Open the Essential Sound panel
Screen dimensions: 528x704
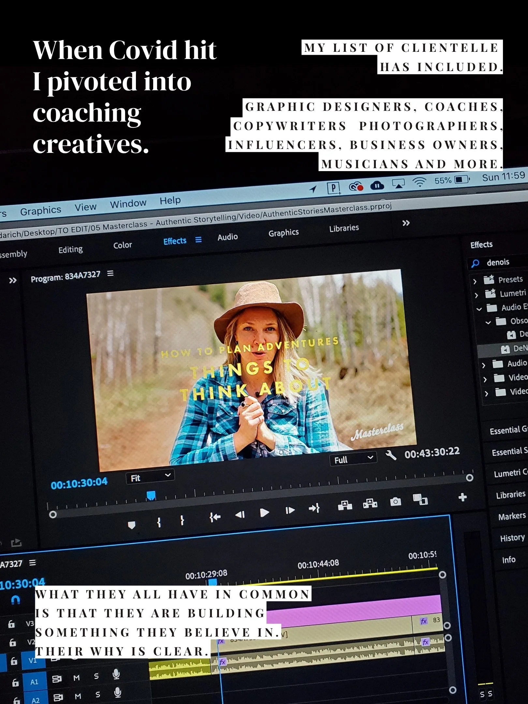(509, 452)
